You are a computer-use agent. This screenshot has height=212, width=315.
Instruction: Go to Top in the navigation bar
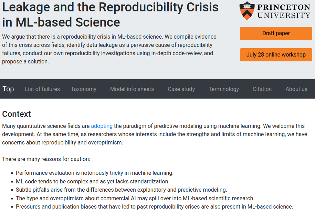pos(8,89)
